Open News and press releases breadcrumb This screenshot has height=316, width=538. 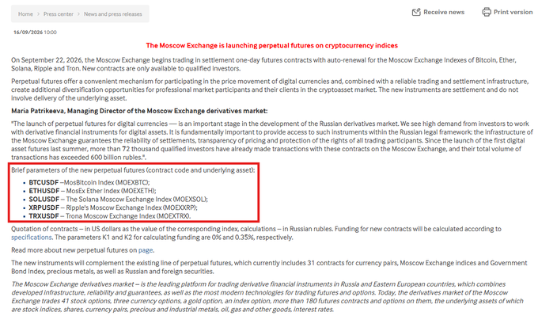(113, 14)
